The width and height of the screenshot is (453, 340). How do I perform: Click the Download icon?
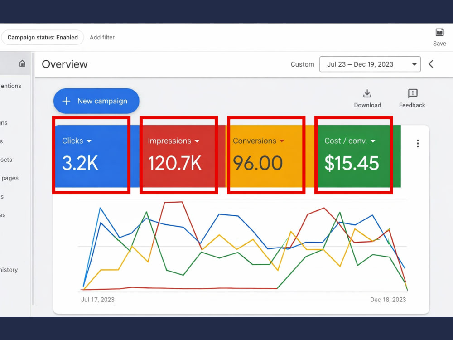point(367,94)
